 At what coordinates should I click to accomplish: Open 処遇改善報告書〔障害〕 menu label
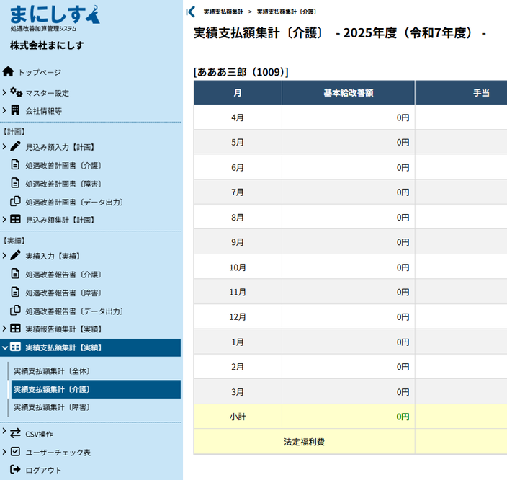click(63, 293)
